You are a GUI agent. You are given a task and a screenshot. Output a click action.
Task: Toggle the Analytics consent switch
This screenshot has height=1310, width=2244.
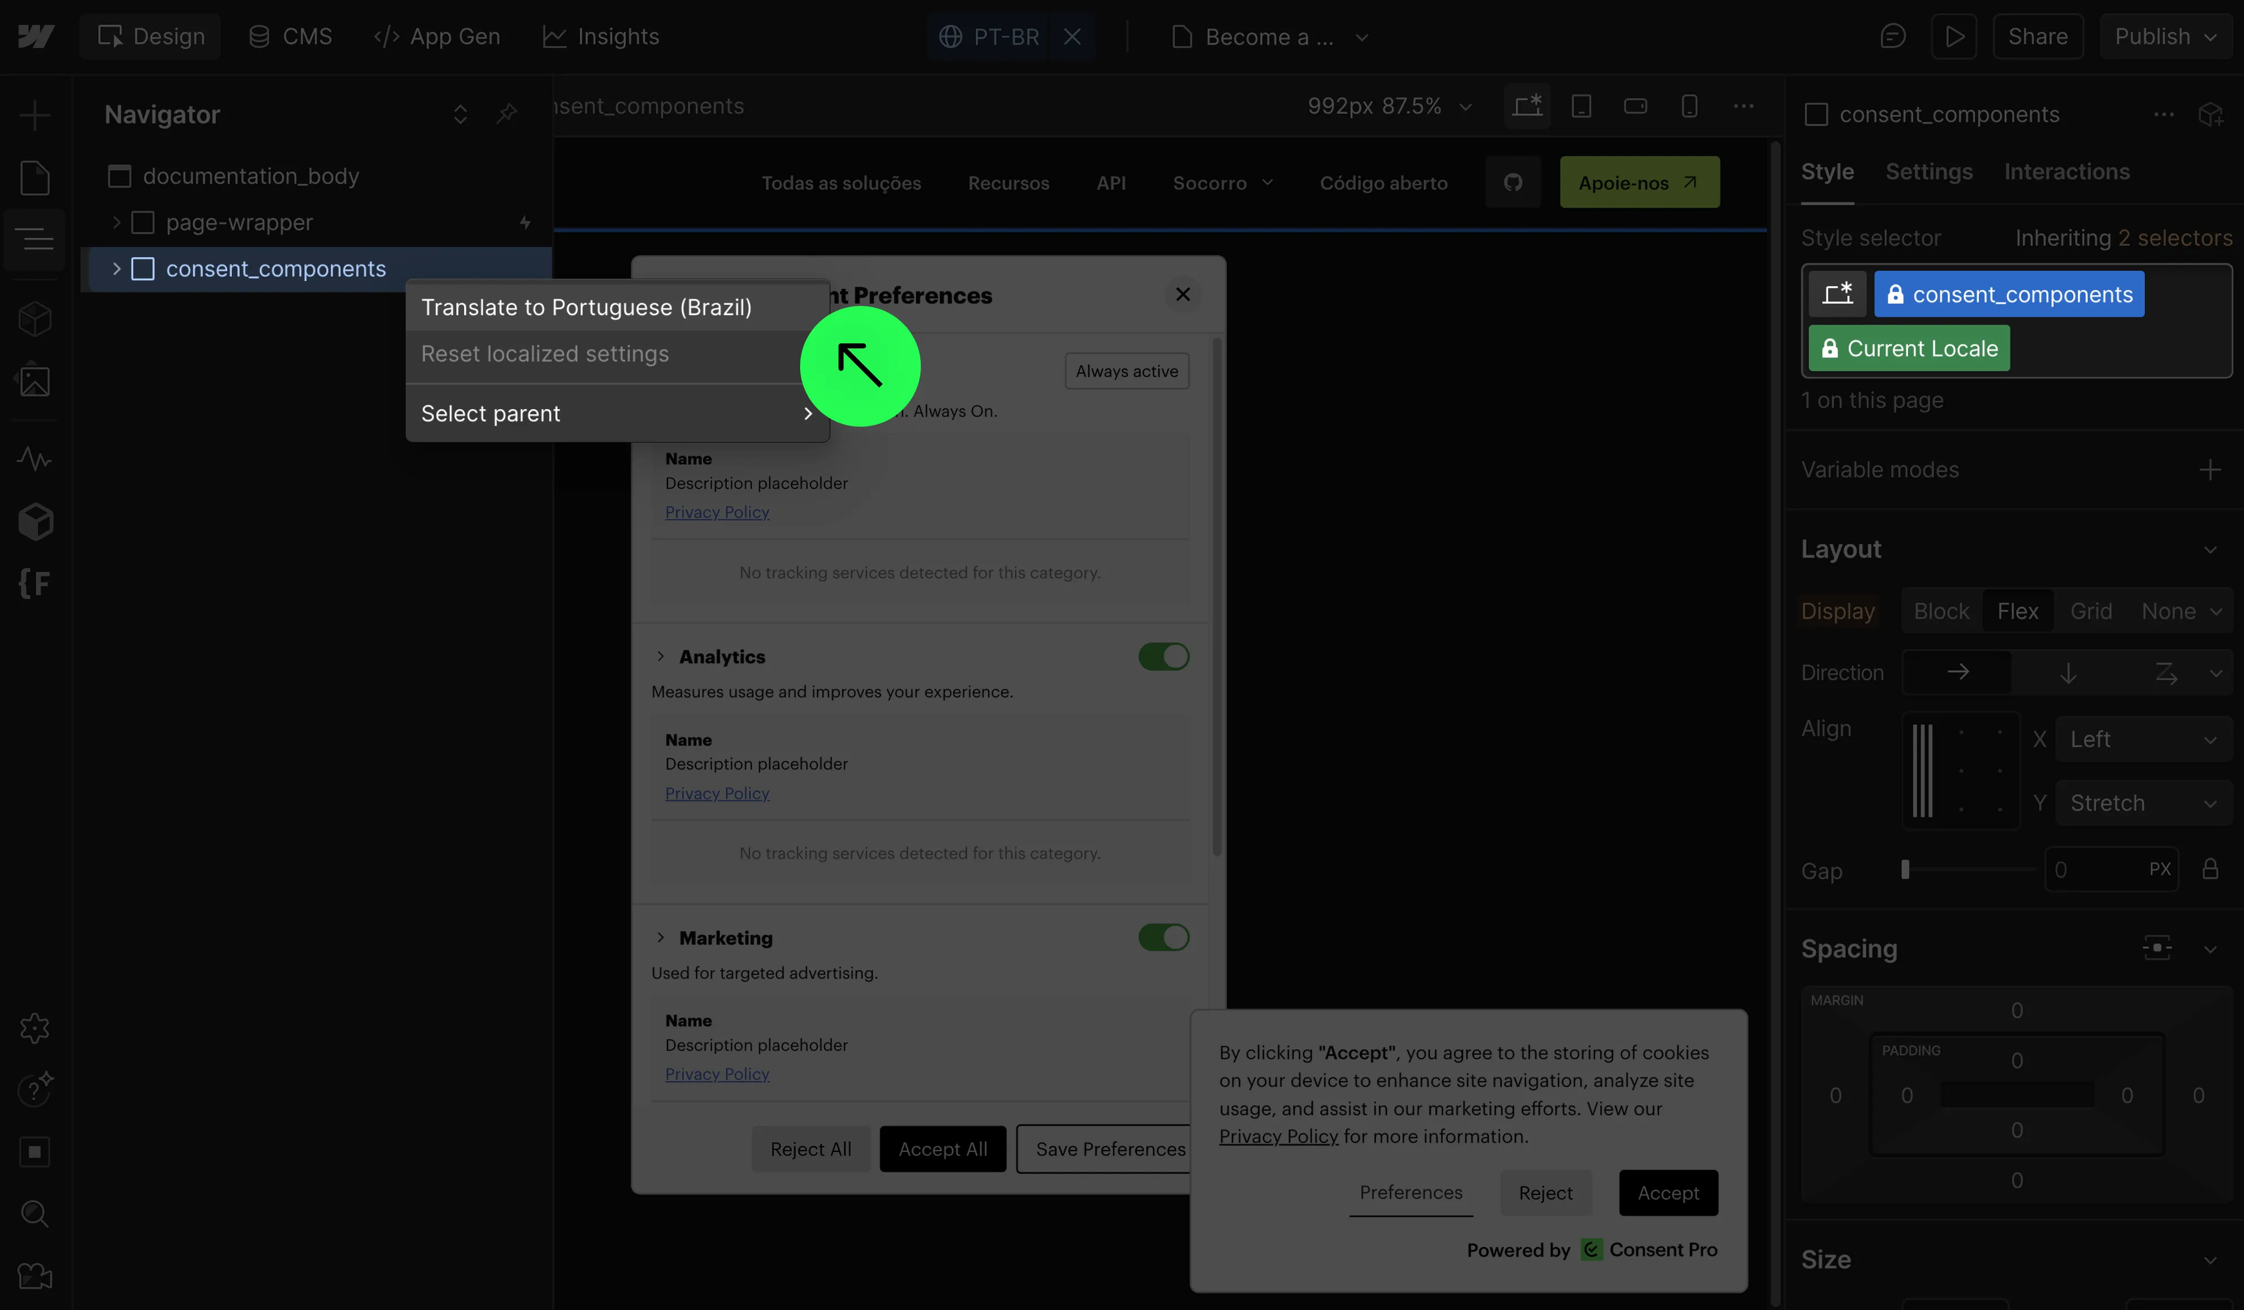tap(1163, 656)
